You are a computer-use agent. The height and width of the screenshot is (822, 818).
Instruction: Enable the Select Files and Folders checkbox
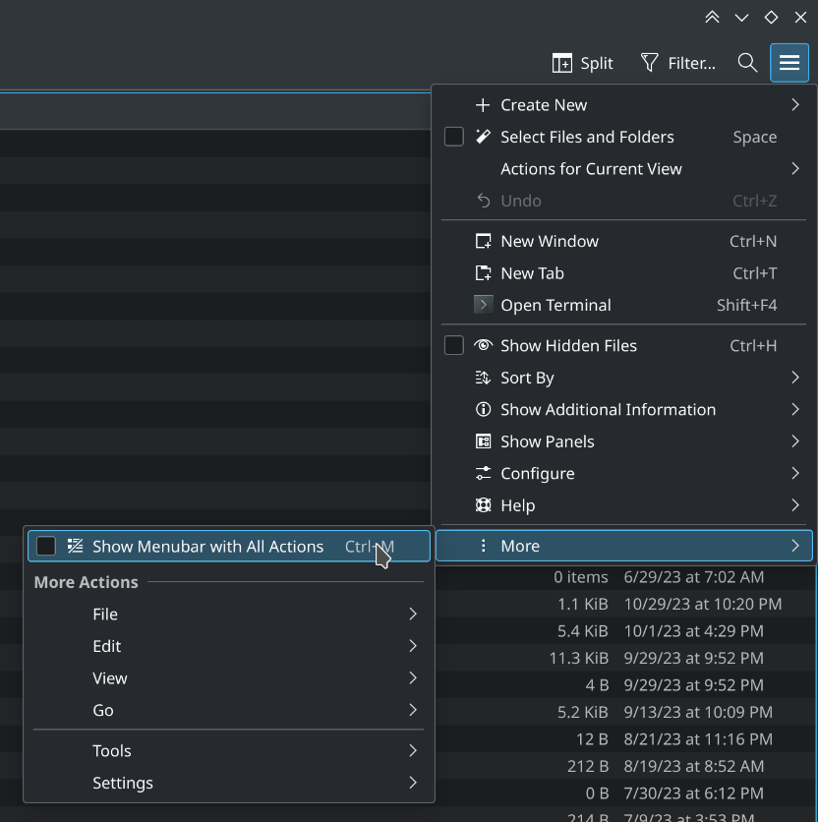[453, 137]
